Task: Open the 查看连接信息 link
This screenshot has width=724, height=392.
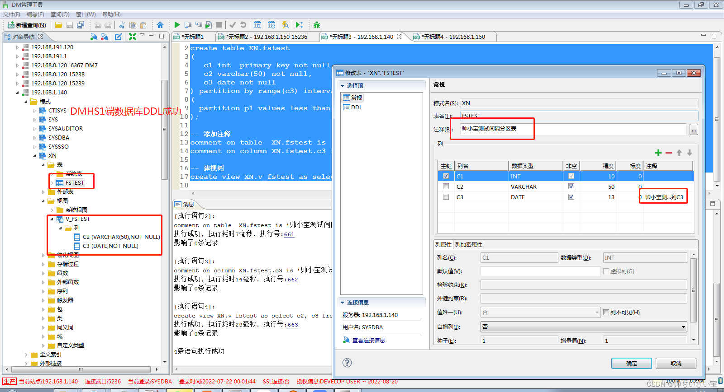Action: pyautogui.click(x=368, y=341)
